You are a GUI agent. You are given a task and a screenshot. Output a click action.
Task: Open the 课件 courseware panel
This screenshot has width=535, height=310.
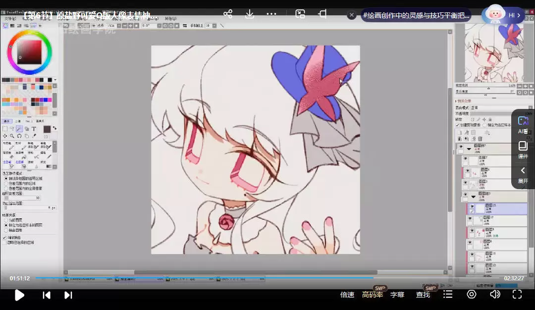(523, 150)
